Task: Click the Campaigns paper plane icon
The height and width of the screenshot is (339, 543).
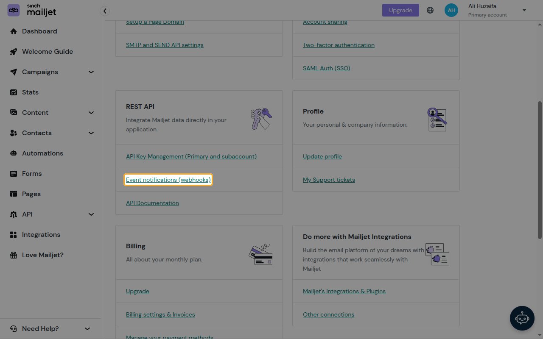Action: 14,72
